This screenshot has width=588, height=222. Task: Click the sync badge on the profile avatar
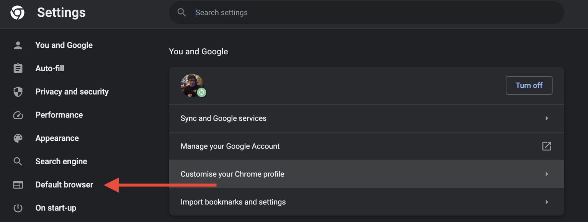point(203,92)
